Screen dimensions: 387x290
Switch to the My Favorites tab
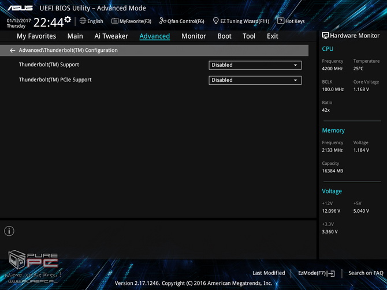pyautogui.click(x=36, y=36)
